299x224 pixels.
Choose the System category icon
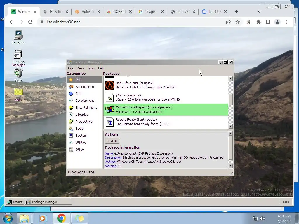point(71,136)
